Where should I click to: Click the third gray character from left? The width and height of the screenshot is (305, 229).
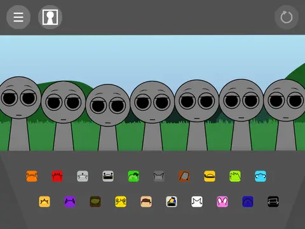(x=108, y=117)
